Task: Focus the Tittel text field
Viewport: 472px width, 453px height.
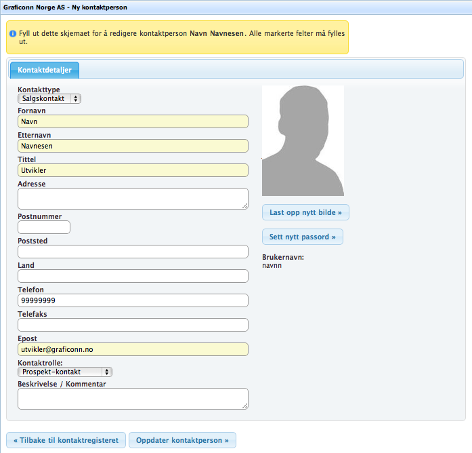Action: pyautogui.click(x=133, y=170)
